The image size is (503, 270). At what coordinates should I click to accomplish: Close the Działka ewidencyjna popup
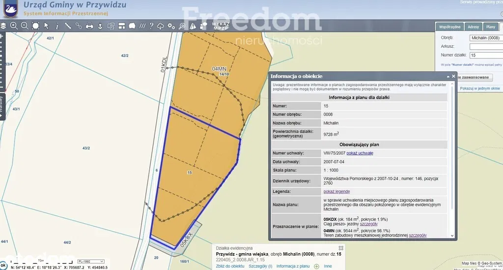pos(340,248)
